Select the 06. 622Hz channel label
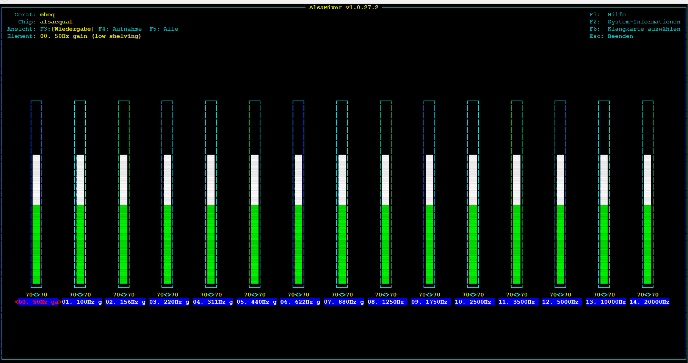The height and width of the screenshot is (363, 688). 300,302
